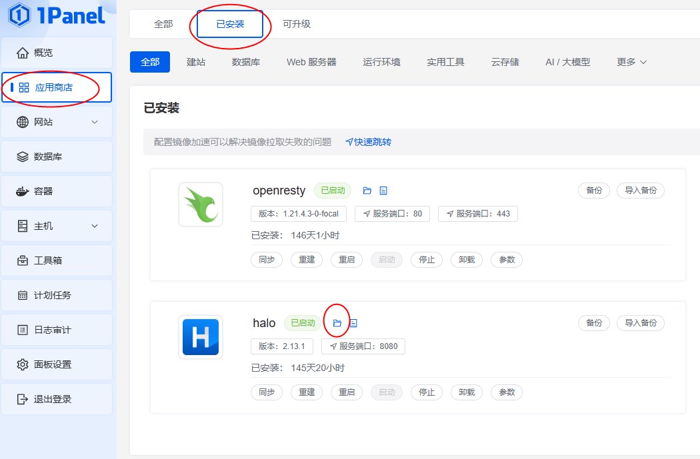
Task: Click the 面板设置 gear icon
Action: [x=22, y=364]
